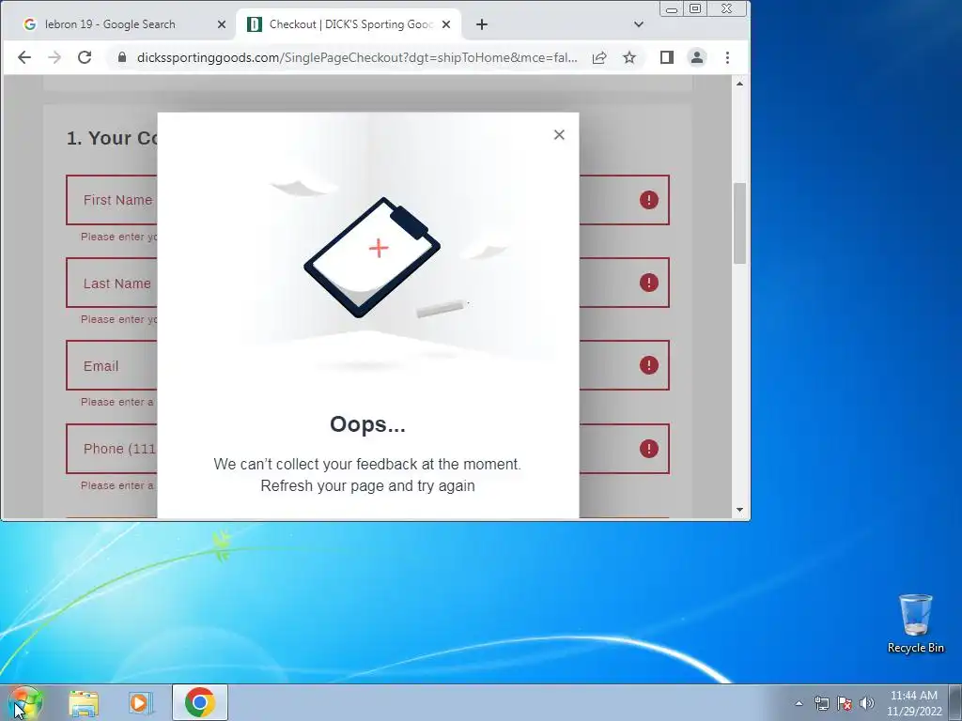
Task: Click the Oops... heading text
Action: point(367,424)
